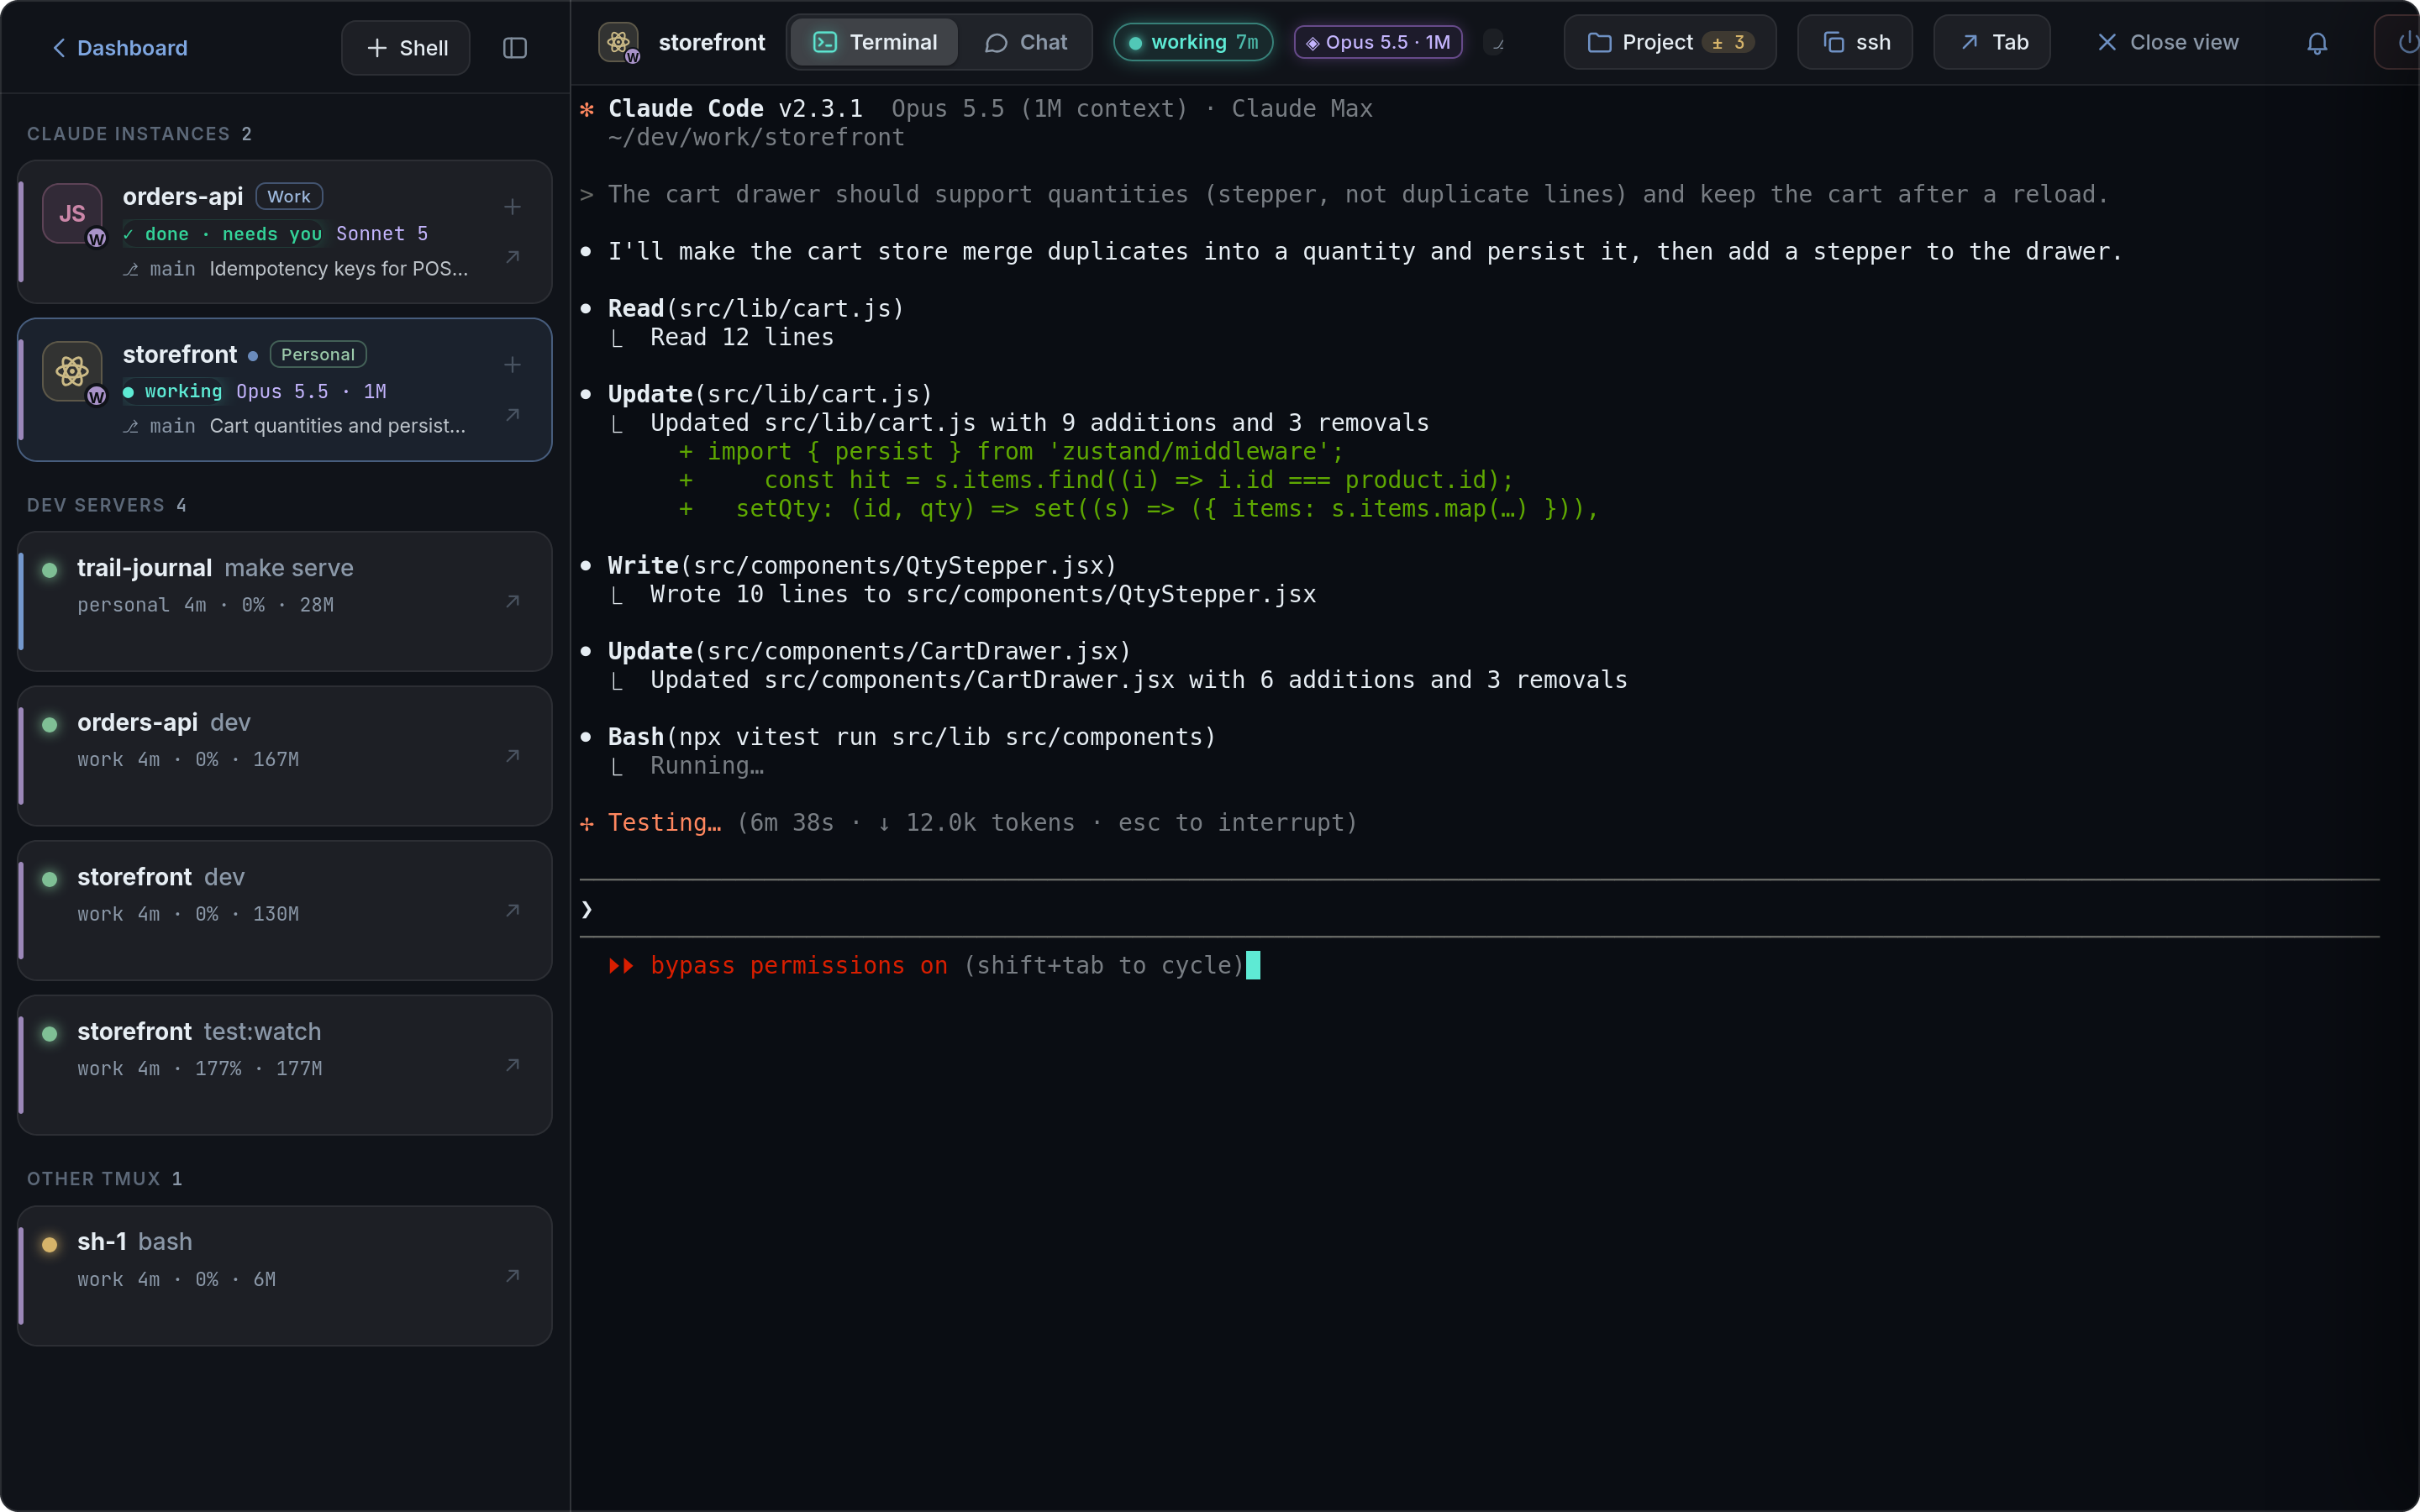The width and height of the screenshot is (2420, 1512).
Task: Collapse the Claude Instances section header
Action: 139,134
